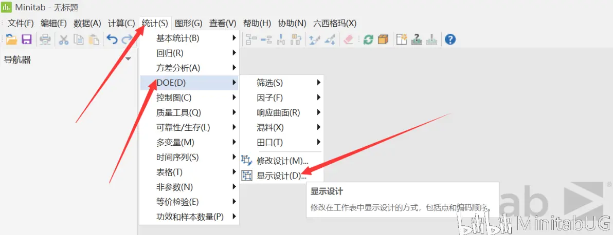The width and height of the screenshot is (613, 235).
Task: Open the 响应曲面(R) DOE submenu
Action: pos(281,112)
